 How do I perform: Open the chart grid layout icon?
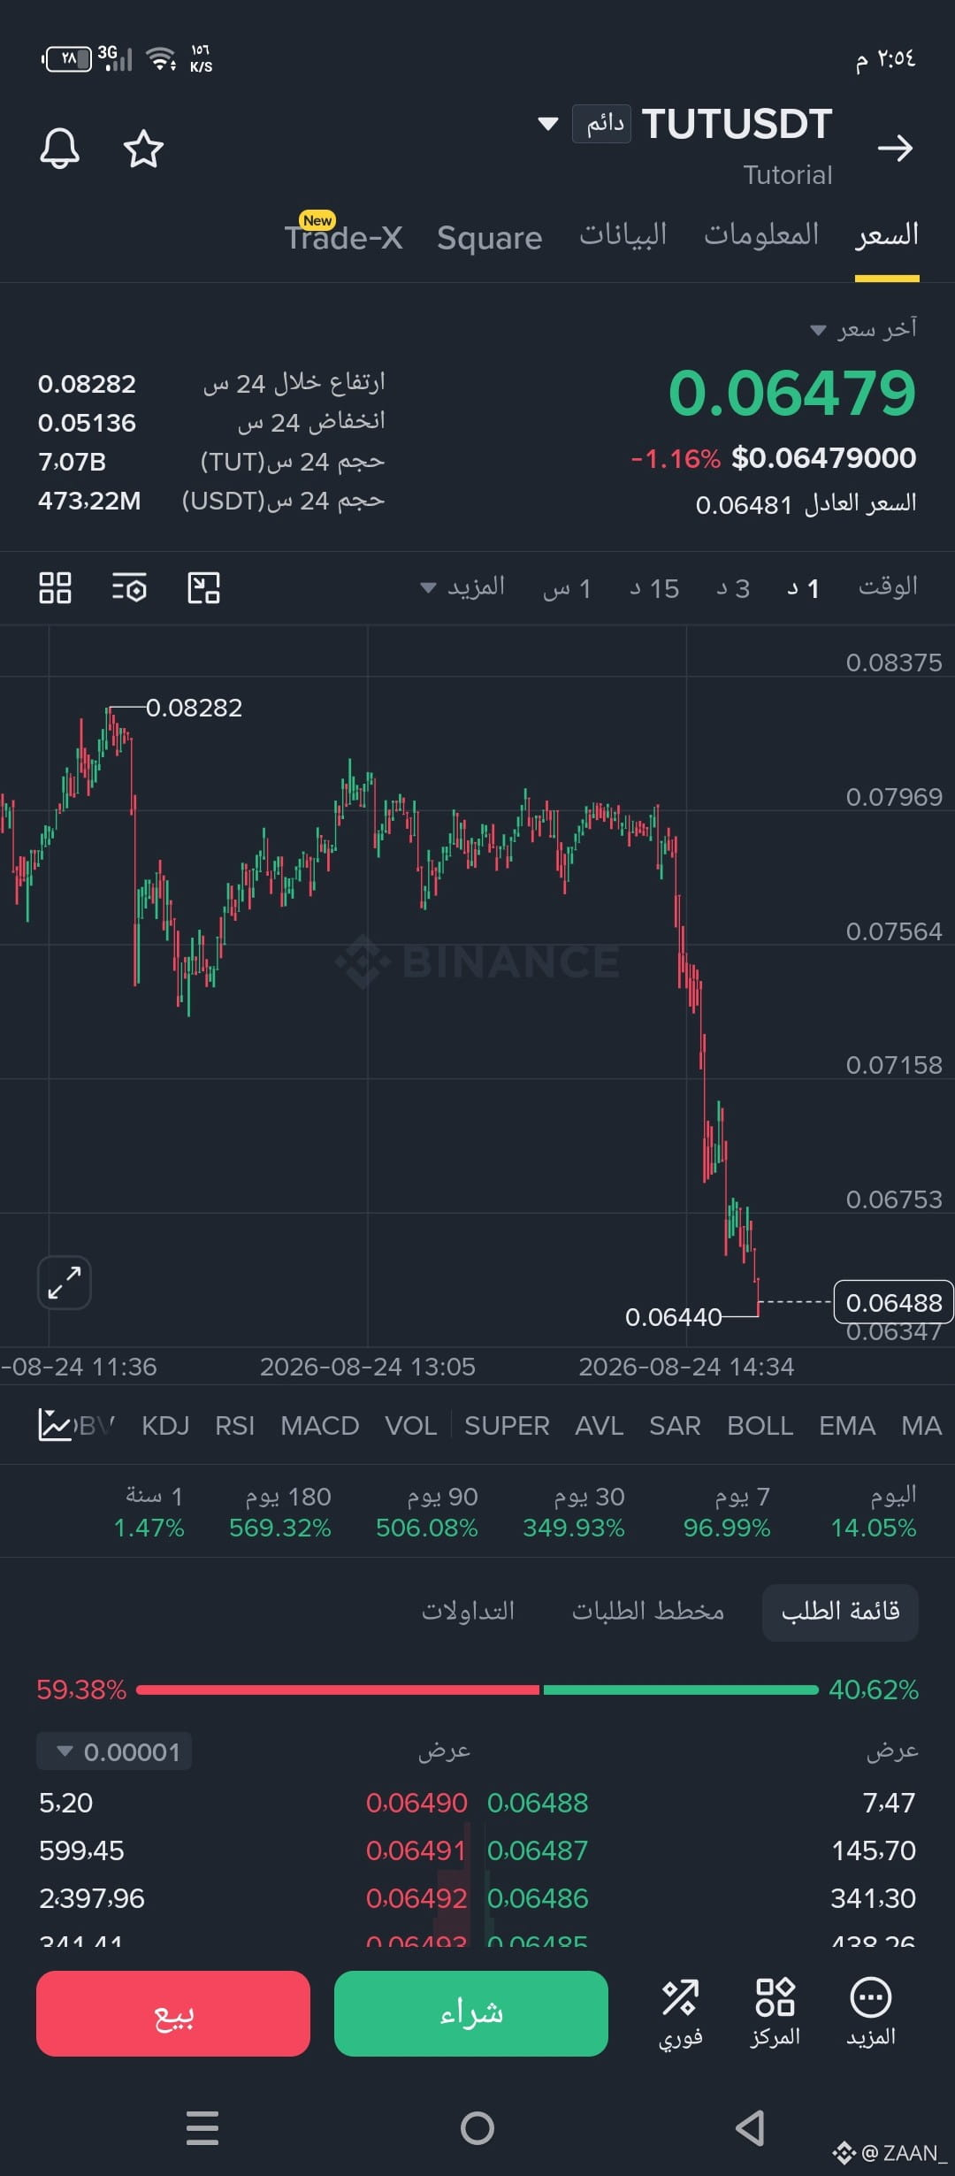[55, 587]
